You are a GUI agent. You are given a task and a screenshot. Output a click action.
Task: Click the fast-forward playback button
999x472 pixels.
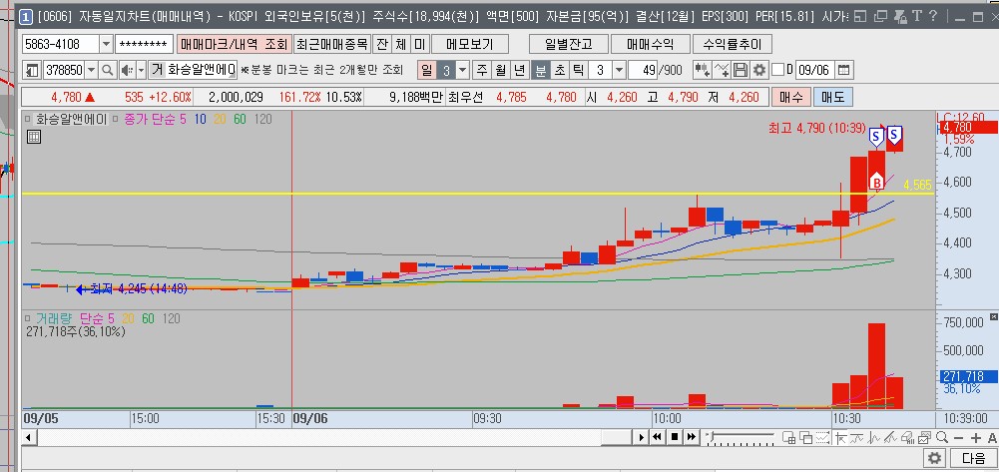[x=692, y=438]
